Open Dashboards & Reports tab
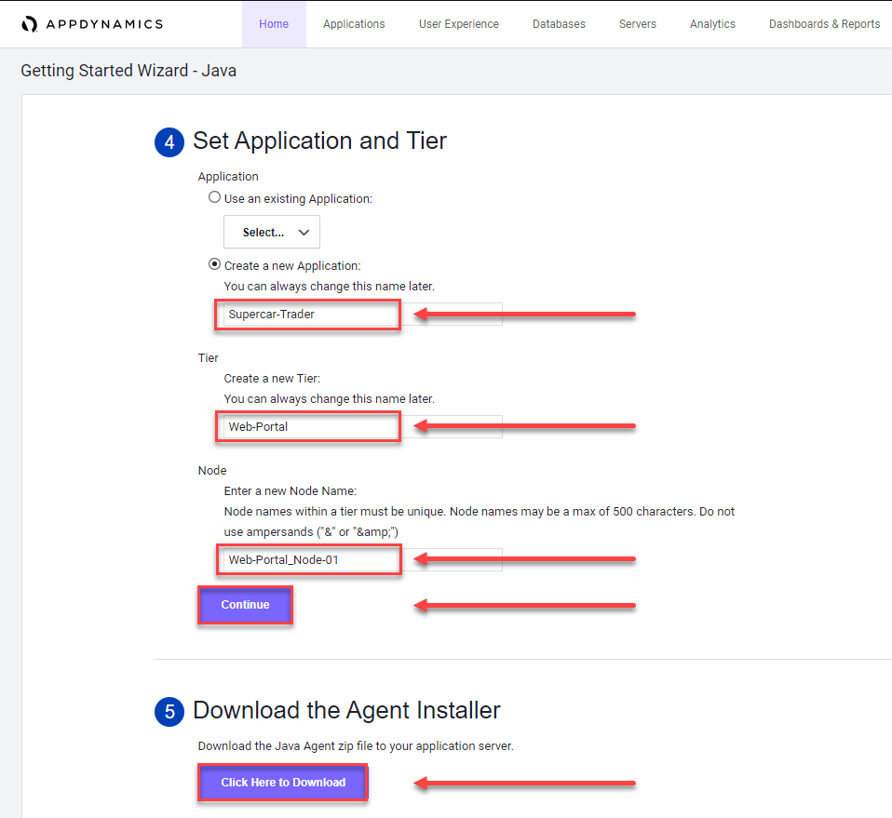 824,24
